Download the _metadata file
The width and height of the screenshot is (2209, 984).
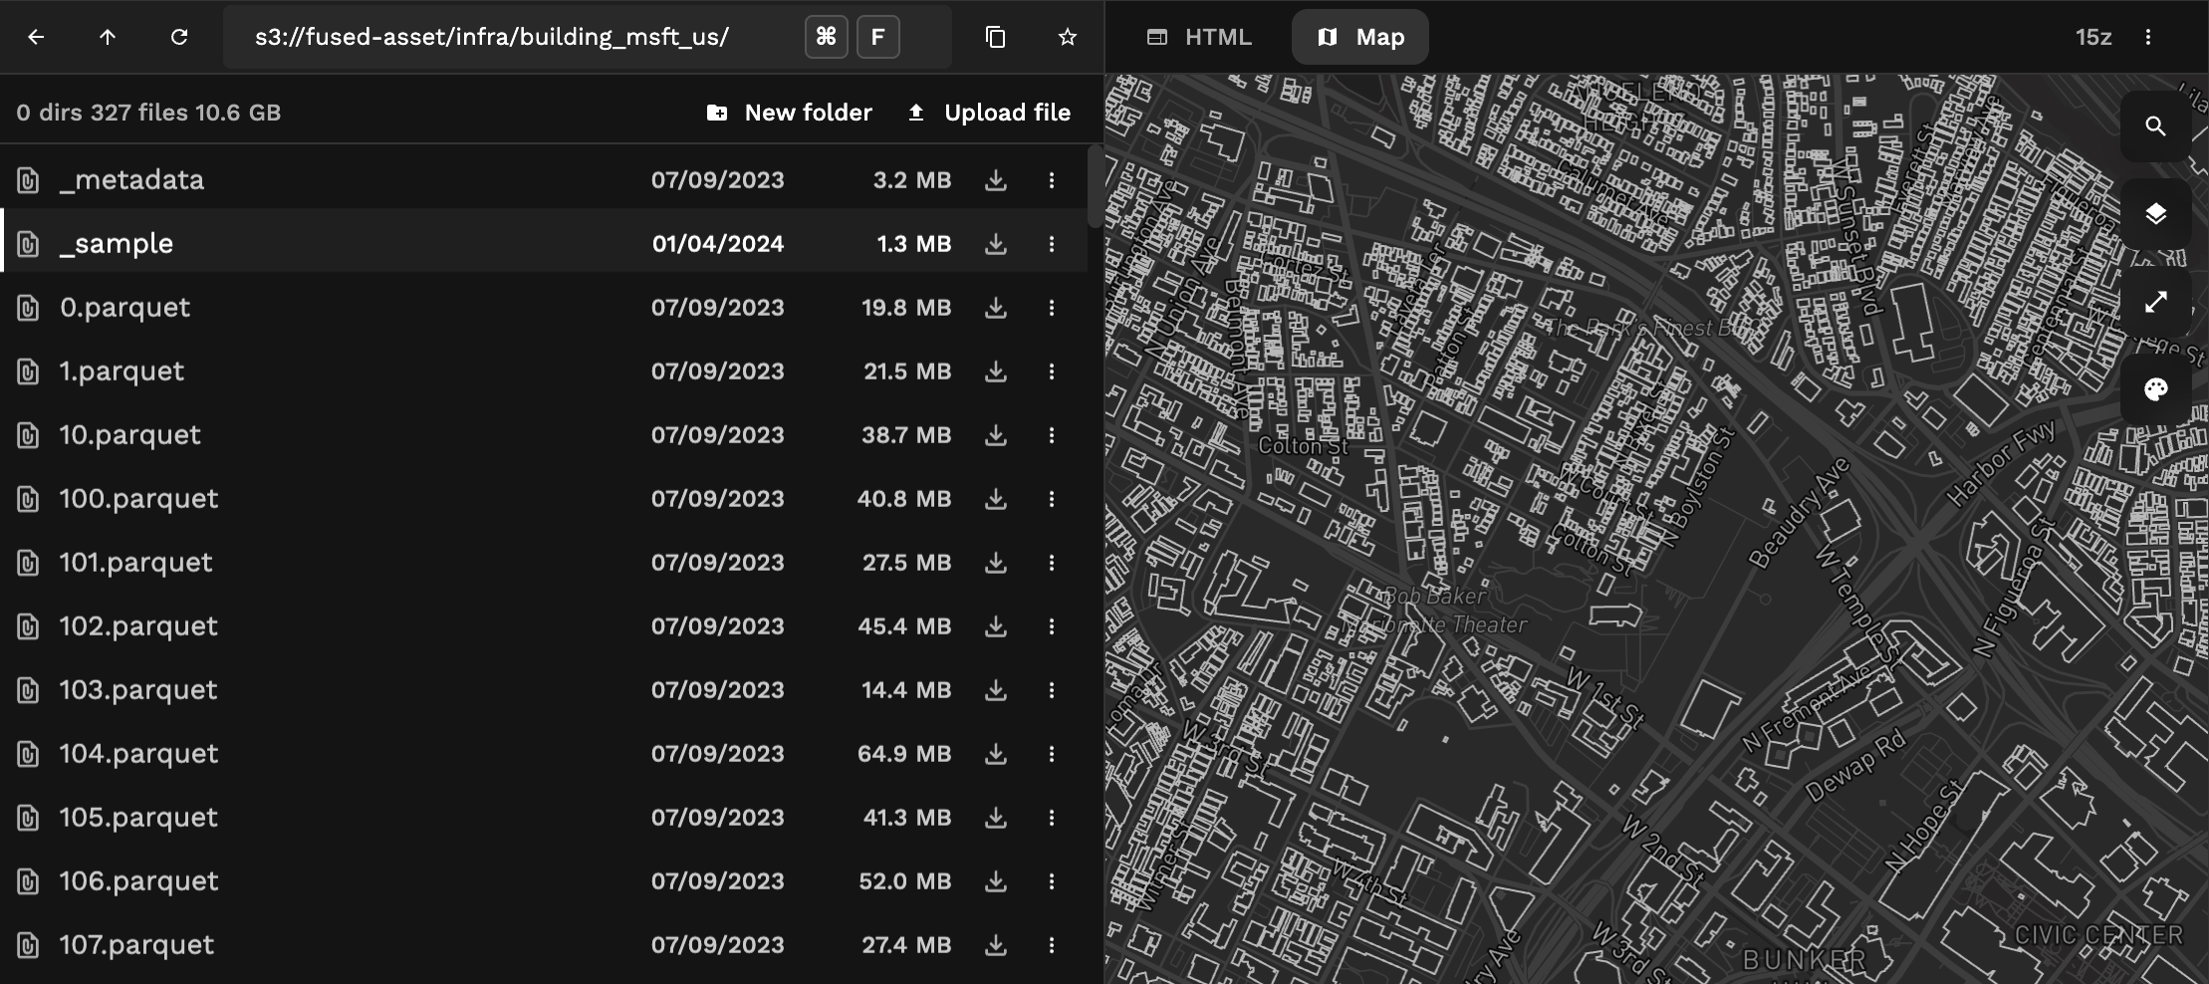click(x=995, y=180)
